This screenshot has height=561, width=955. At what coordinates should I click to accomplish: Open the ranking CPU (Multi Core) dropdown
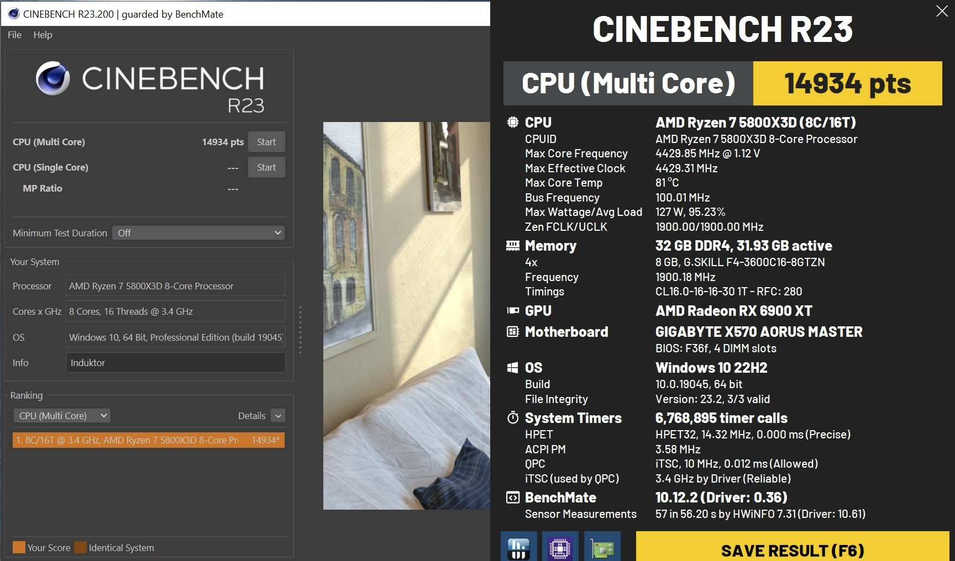[x=62, y=416]
